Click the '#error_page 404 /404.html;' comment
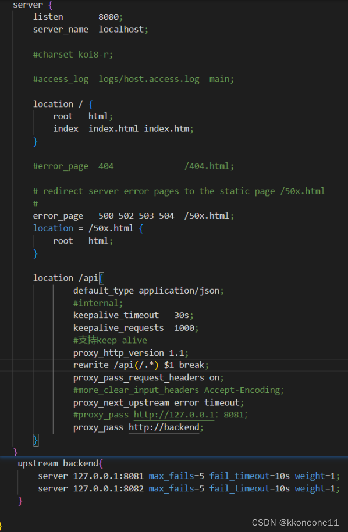 pyautogui.click(x=133, y=166)
